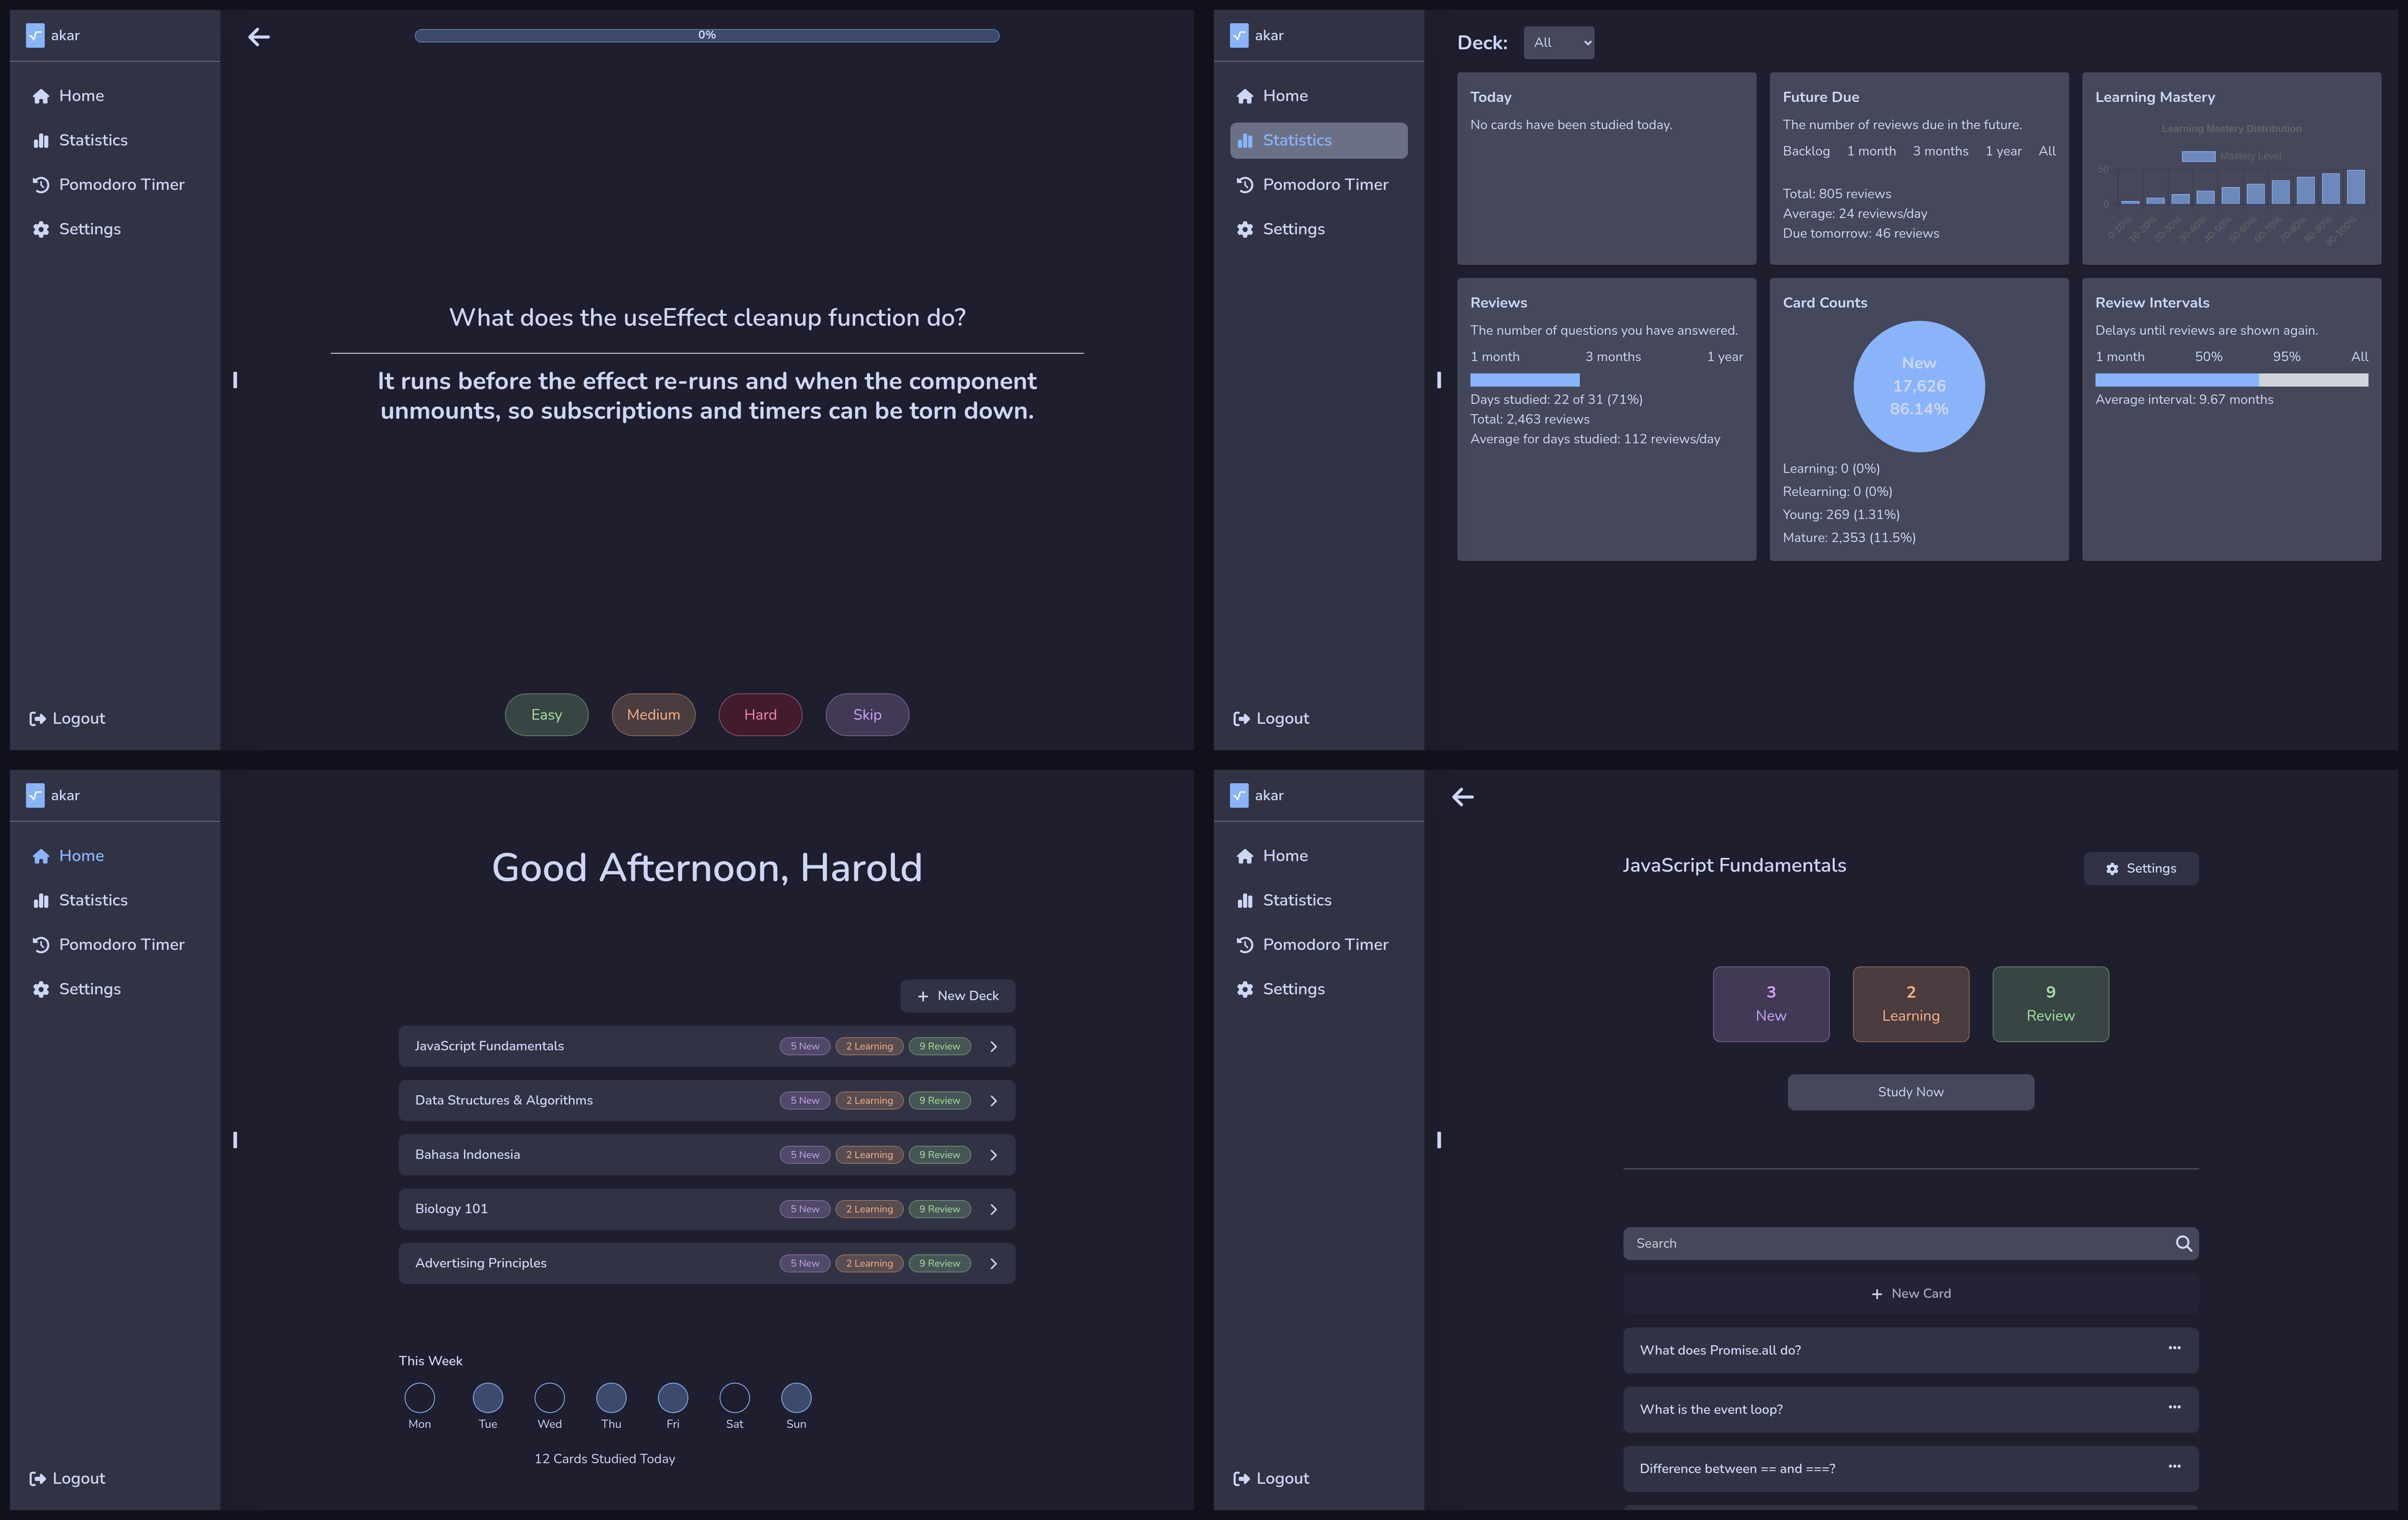Screen dimensions: 2408x1520
Task: Click the Review Intervals progress bar
Action: click(2231, 380)
